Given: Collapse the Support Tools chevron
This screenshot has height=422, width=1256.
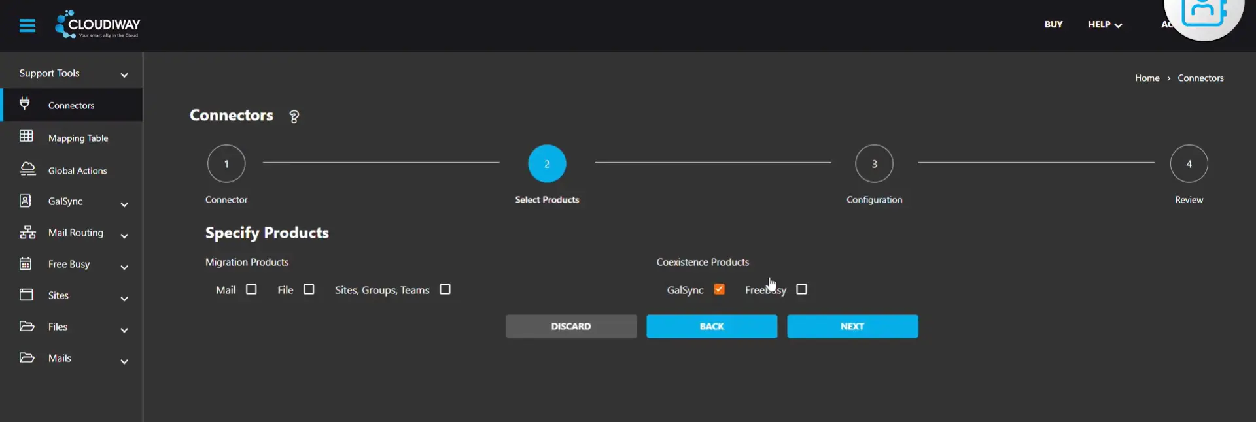Looking at the screenshot, I should [124, 75].
